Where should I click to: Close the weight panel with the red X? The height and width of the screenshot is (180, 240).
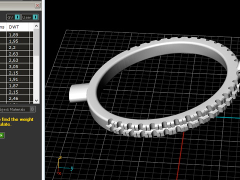point(37,5)
